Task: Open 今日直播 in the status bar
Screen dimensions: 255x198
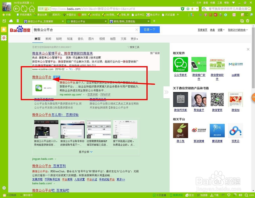Action: coord(159,195)
